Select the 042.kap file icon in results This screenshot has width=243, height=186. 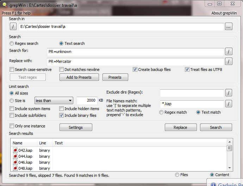pyautogui.click(x=15, y=150)
